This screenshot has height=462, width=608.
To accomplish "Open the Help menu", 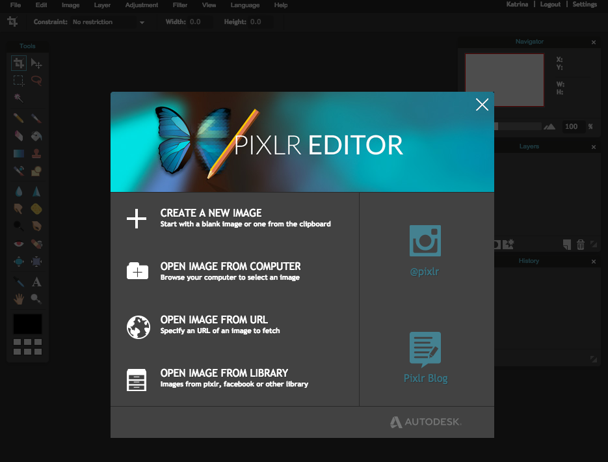I will (281, 5).
